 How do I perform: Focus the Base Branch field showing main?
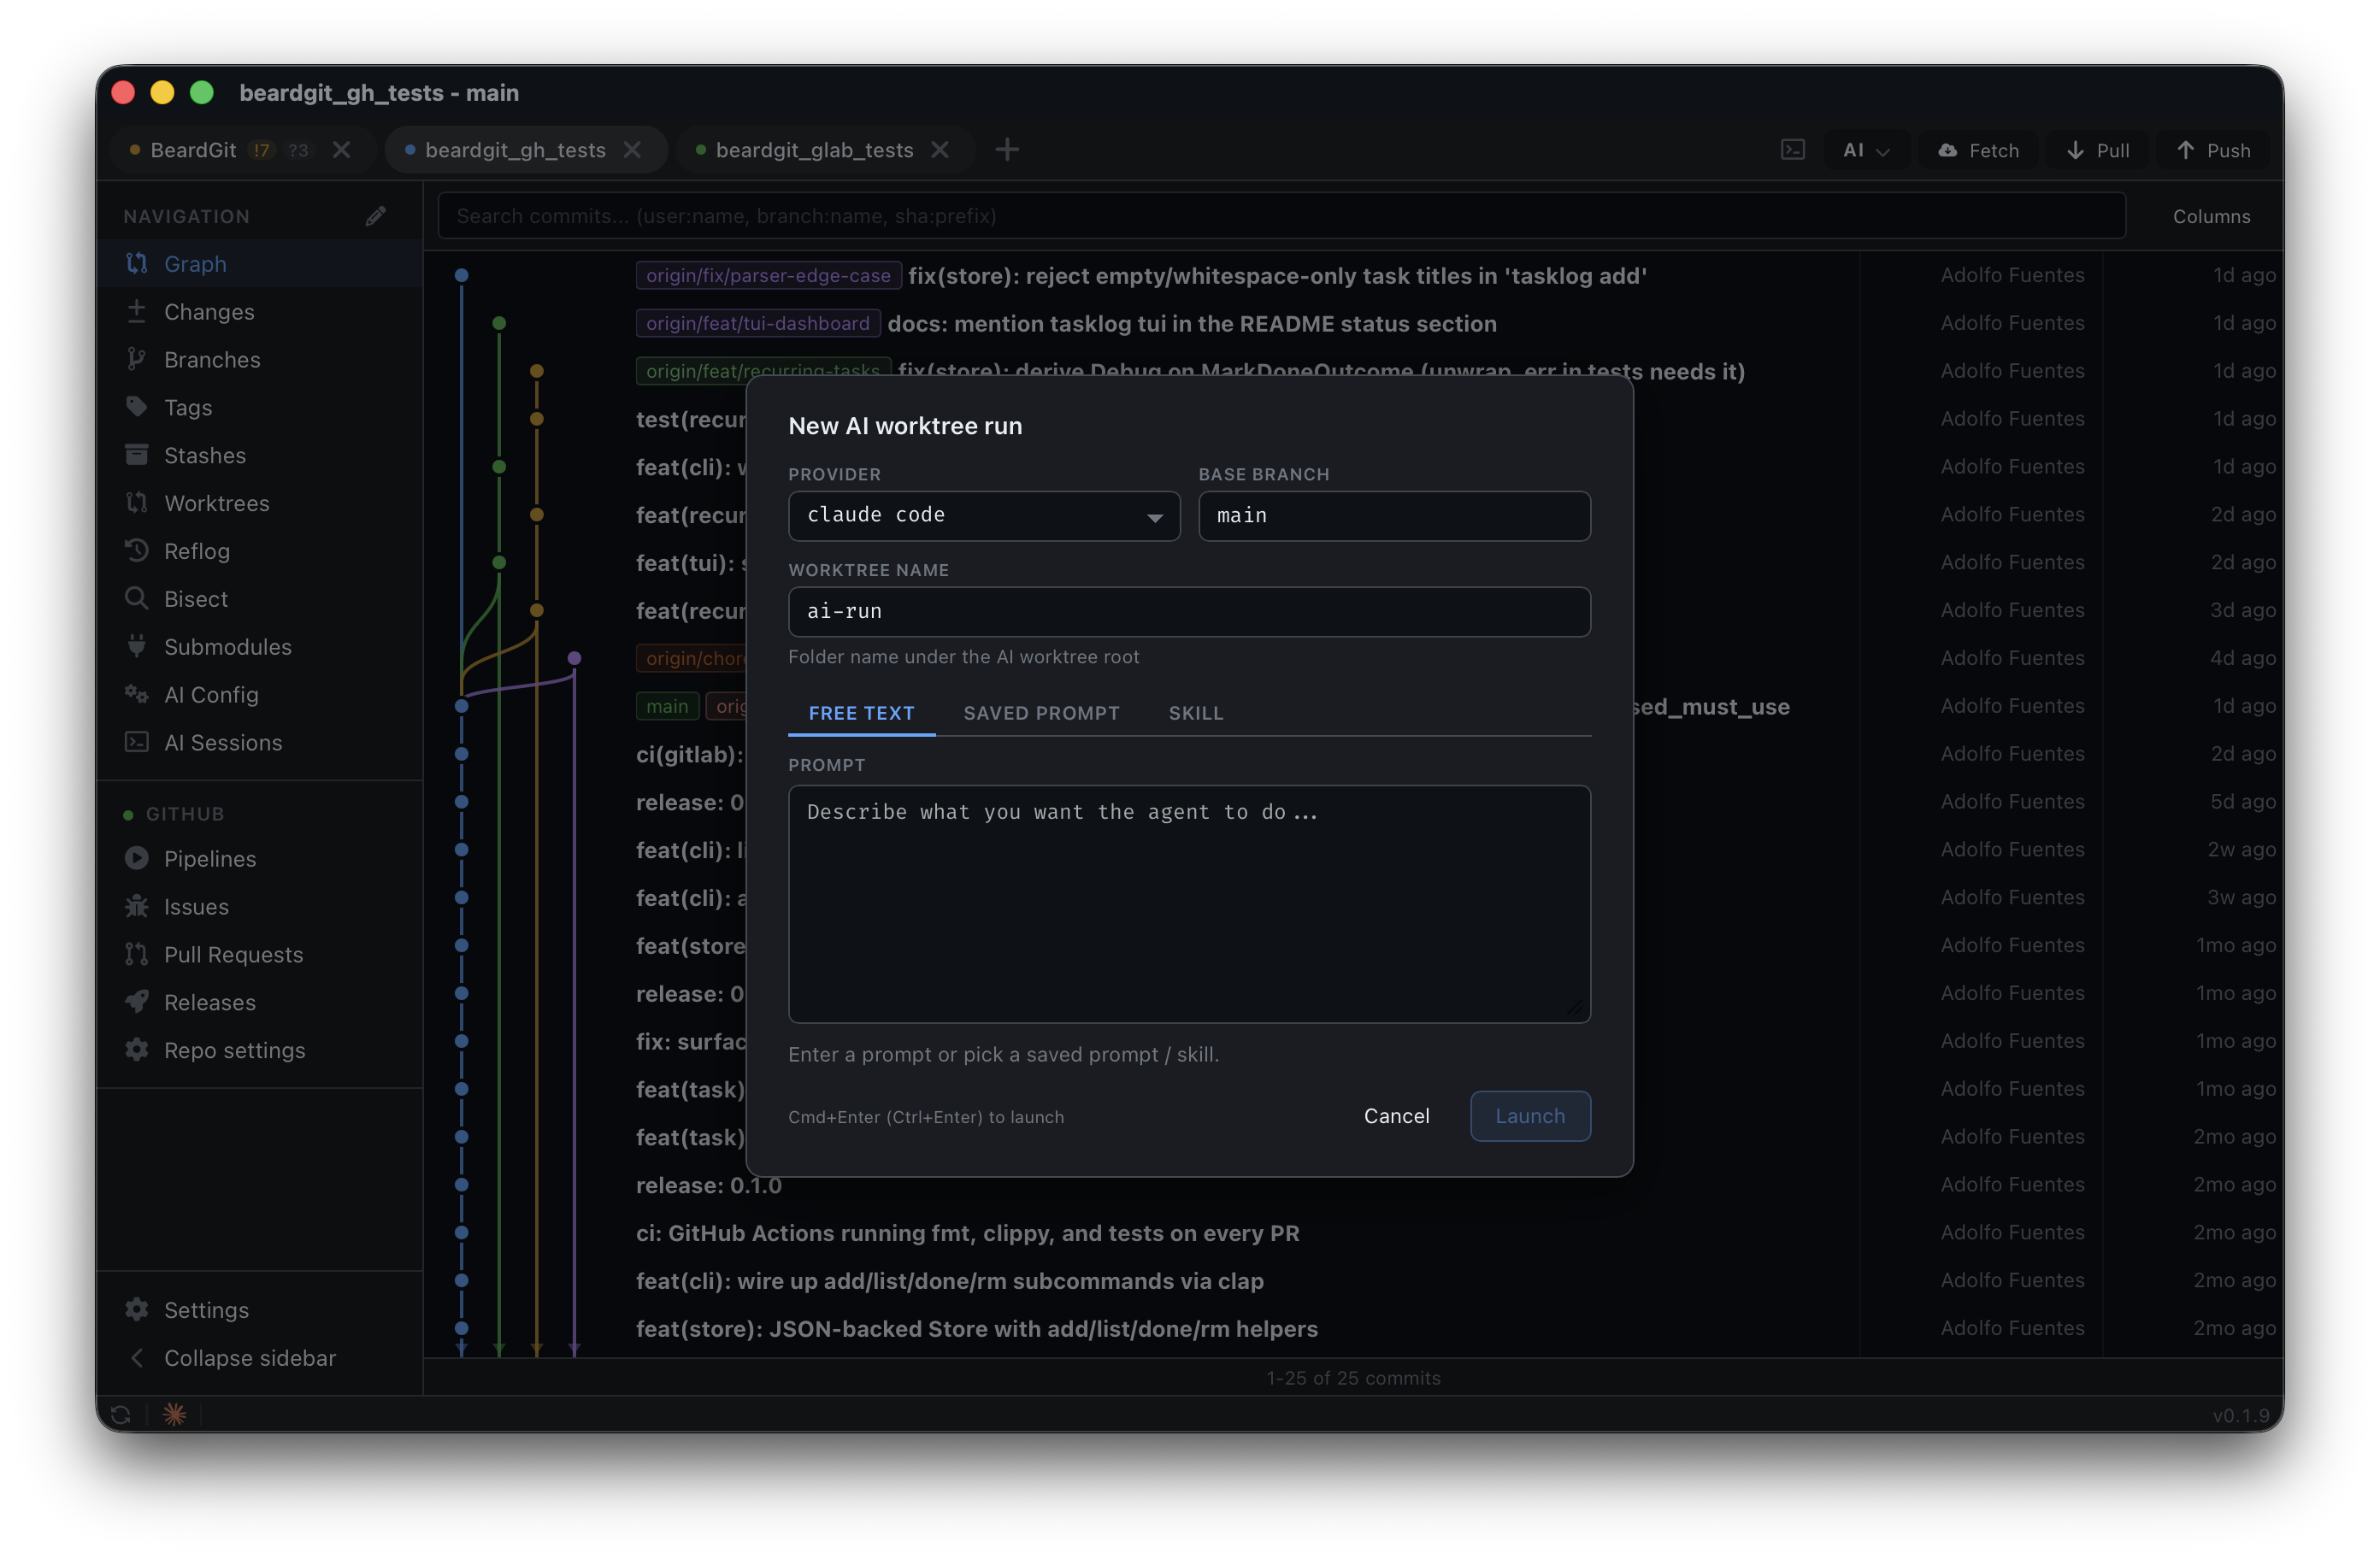pos(1394,516)
